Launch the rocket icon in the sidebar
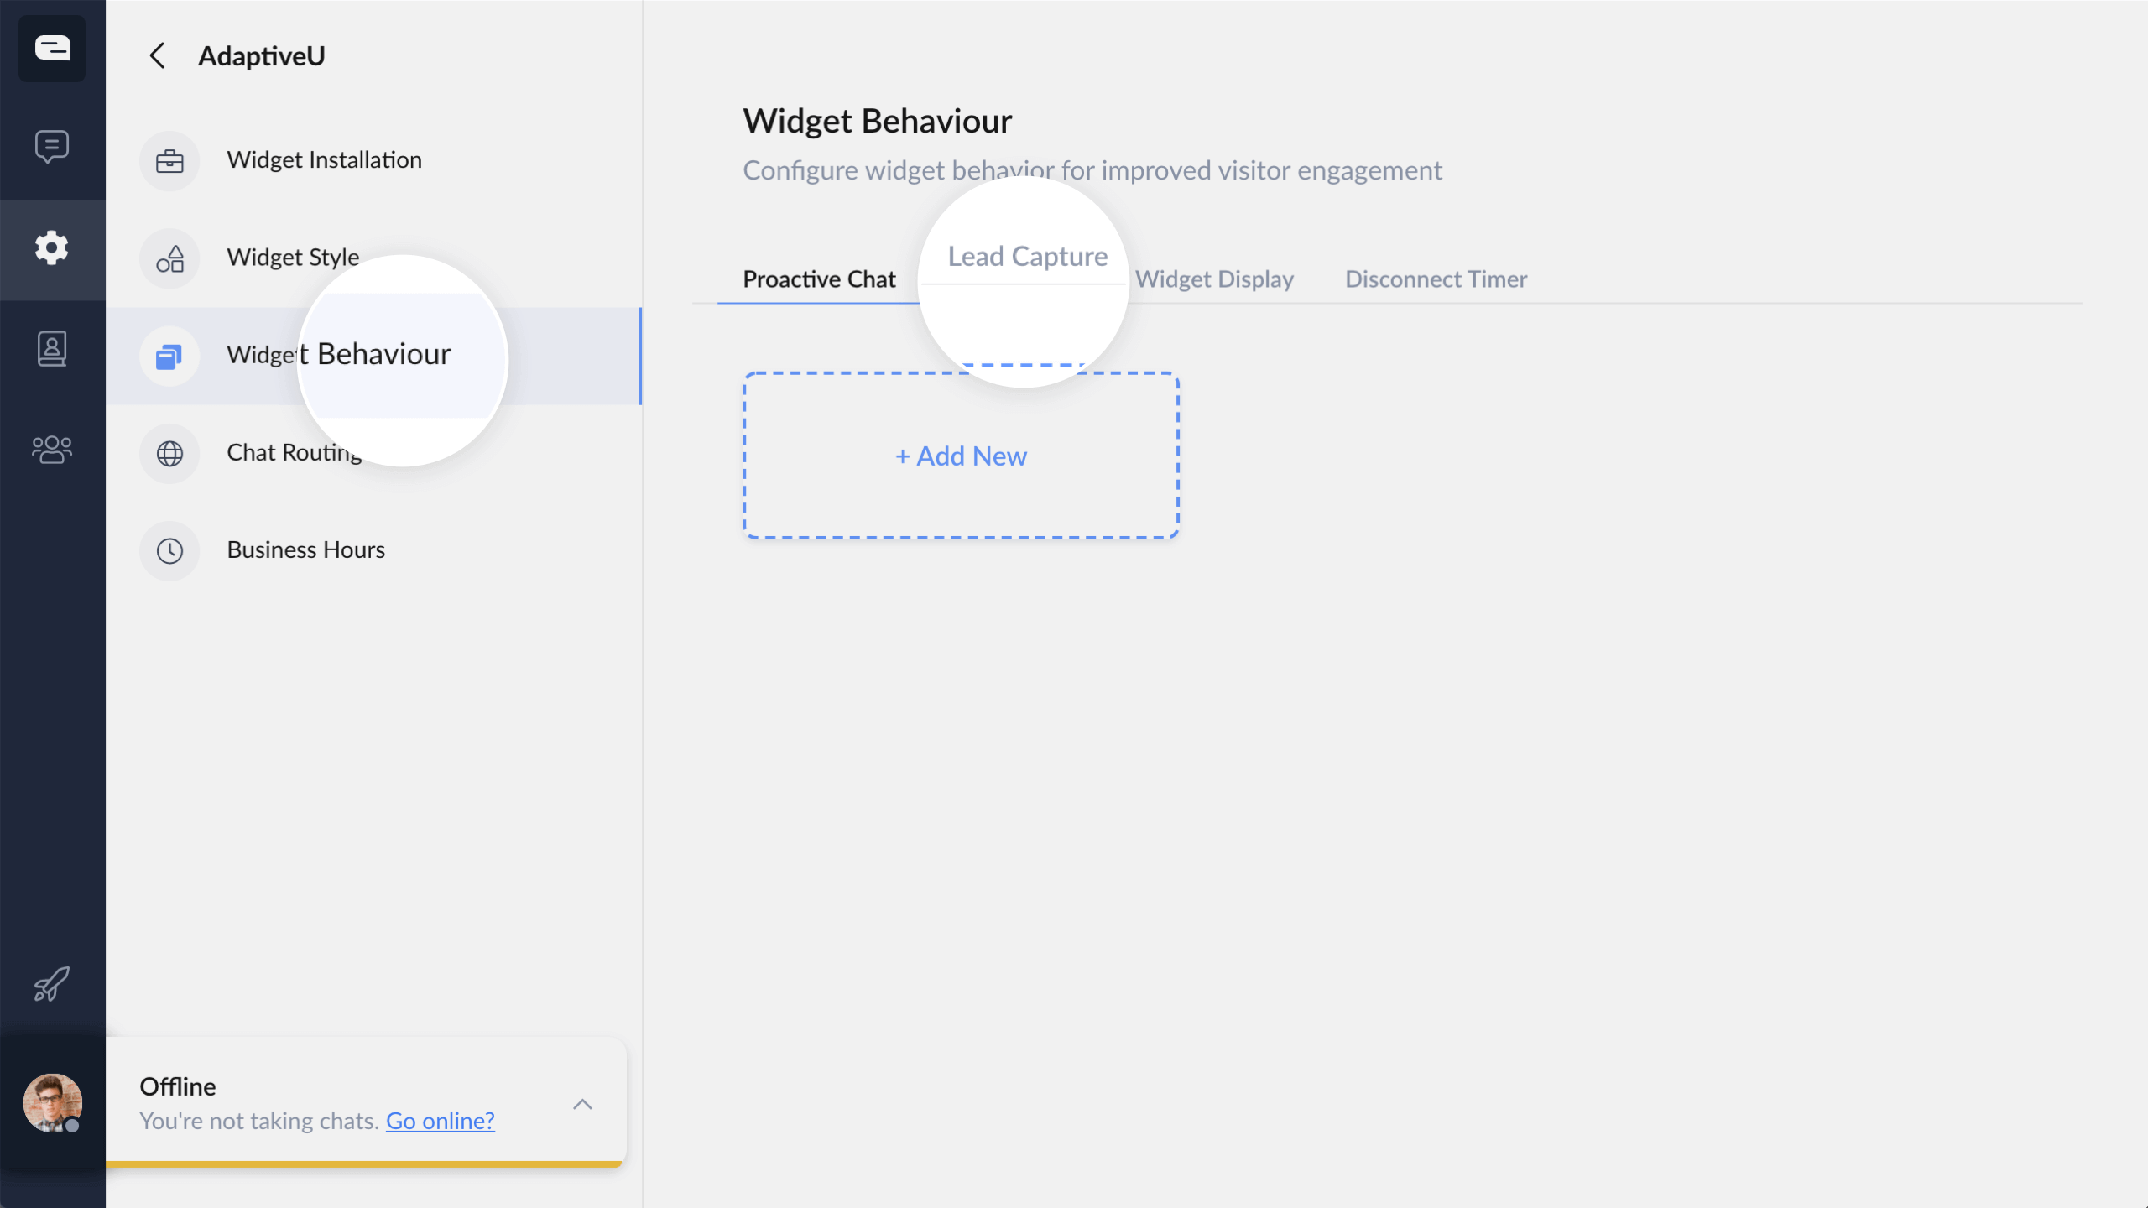This screenshot has width=2148, height=1208. click(x=52, y=984)
